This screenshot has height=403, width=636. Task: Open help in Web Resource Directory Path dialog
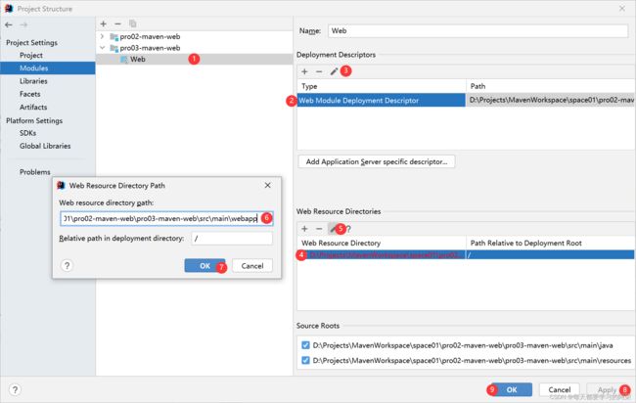(x=67, y=265)
